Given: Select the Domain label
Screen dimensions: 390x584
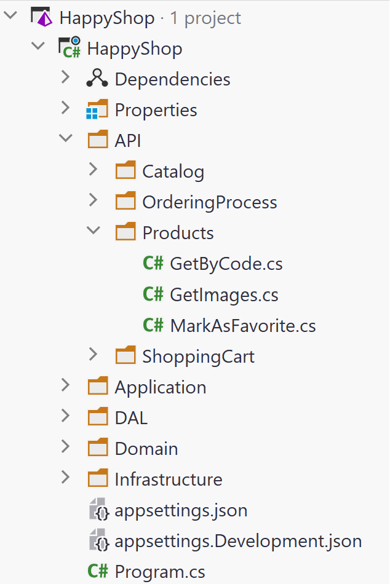Looking at the screenshot, I should point(146,449).
